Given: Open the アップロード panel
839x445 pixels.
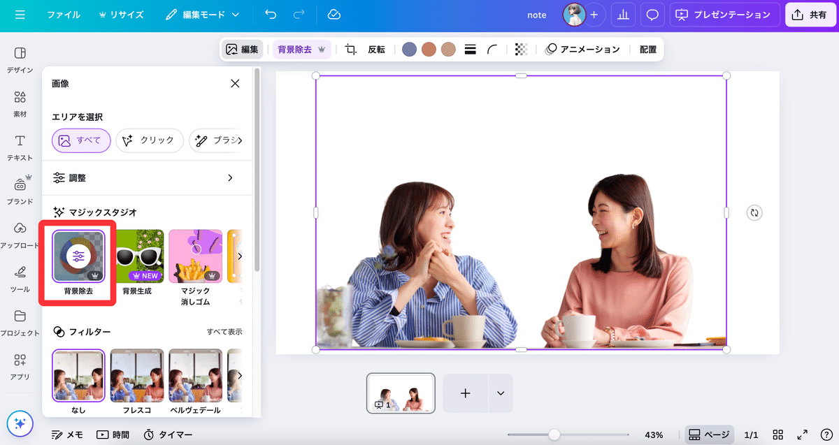Looking at the screenshot, I should (x=19, y=233).
